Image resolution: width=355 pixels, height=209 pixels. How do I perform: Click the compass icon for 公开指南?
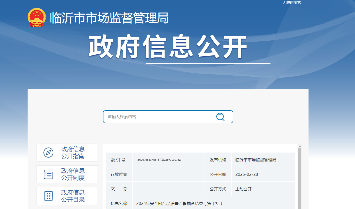[x=49, y=153]
